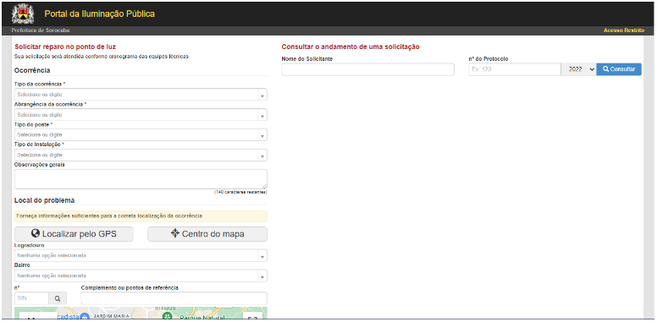Open the 2022 year dropdown

tap(578, 69)
